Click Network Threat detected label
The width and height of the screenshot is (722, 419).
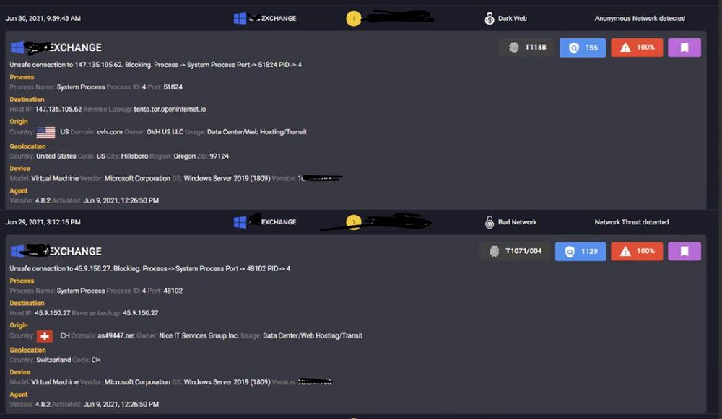click(631, 222)
